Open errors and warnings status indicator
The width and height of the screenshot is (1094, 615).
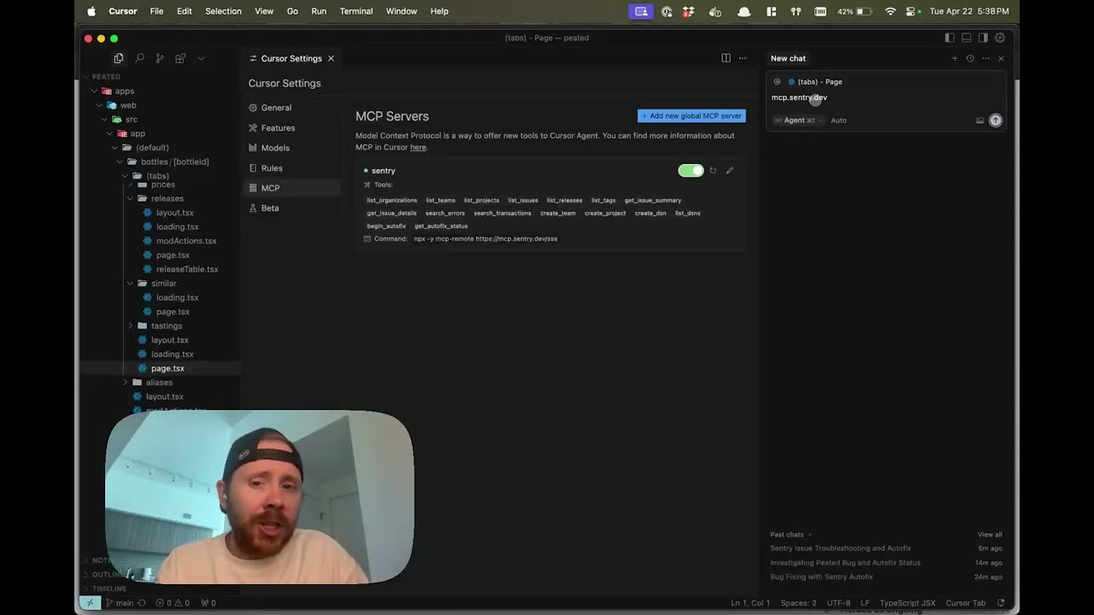coord(173,603)
